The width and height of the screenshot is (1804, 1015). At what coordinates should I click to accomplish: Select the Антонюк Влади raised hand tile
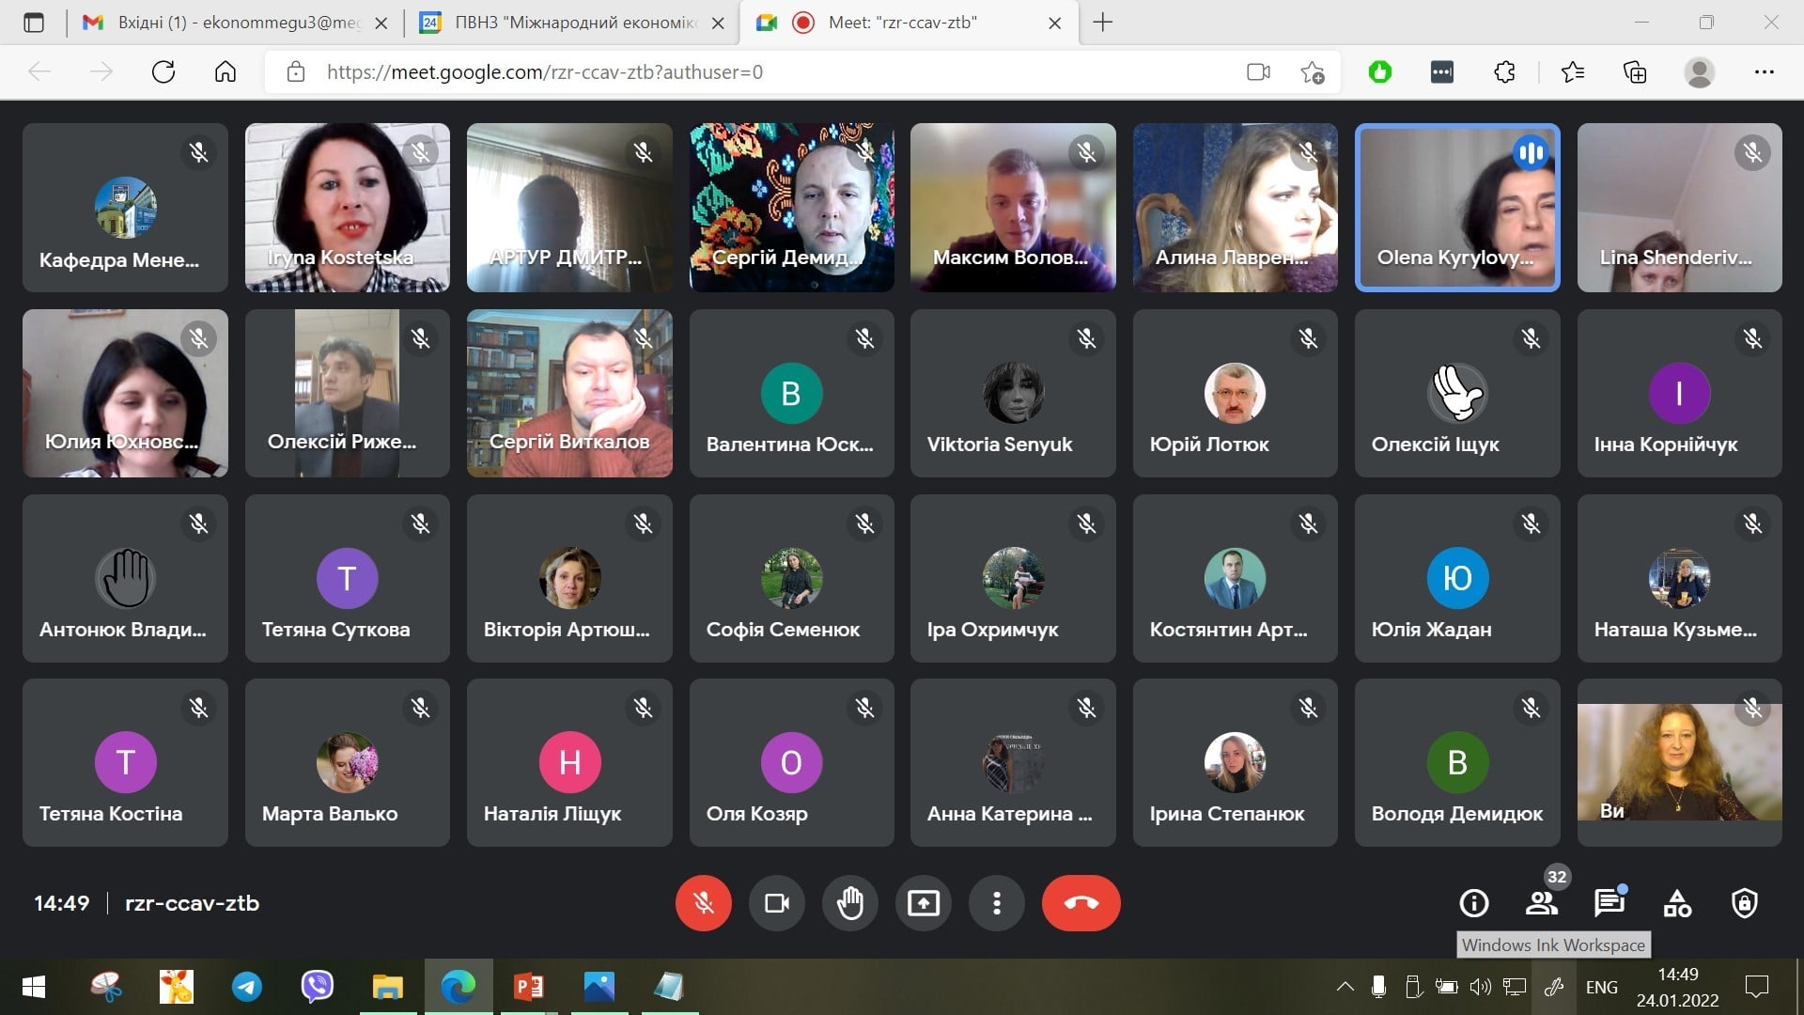coord(125,578)
